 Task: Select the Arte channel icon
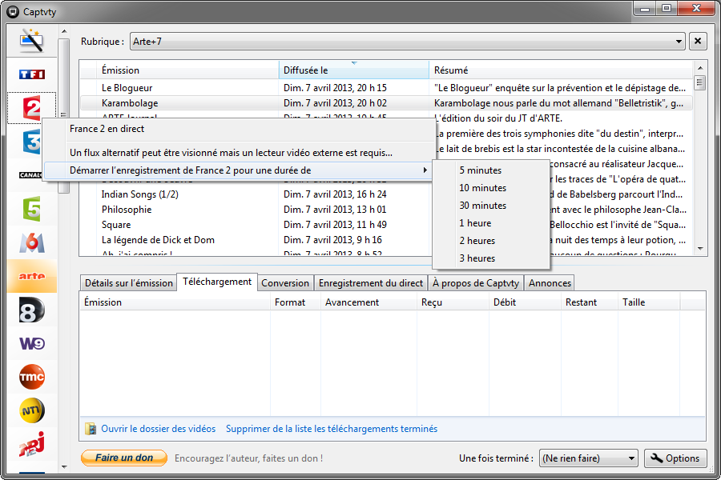(32, 276)
